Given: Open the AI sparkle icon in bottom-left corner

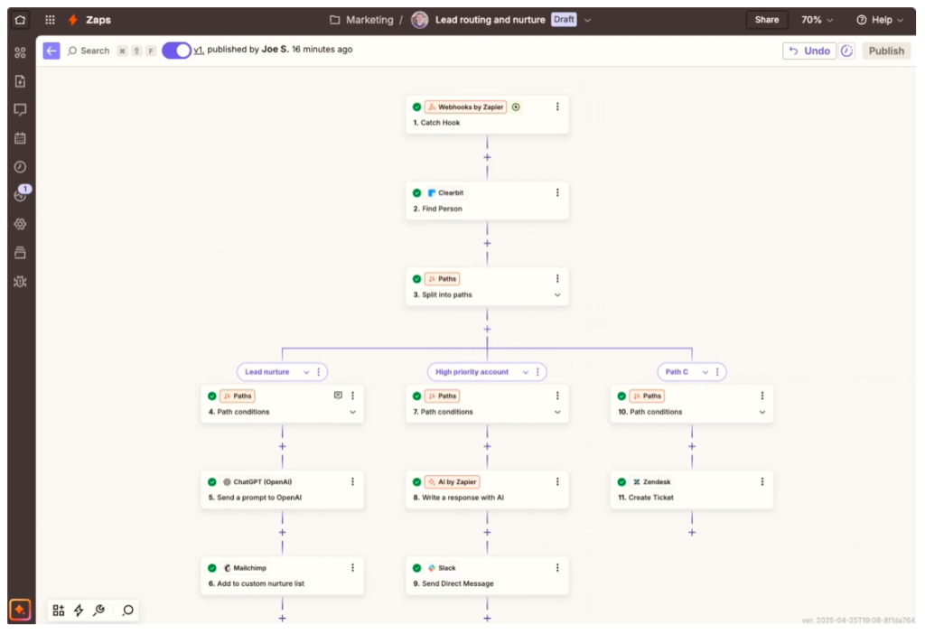Looking at the screenshot, I should click(20, 610).
